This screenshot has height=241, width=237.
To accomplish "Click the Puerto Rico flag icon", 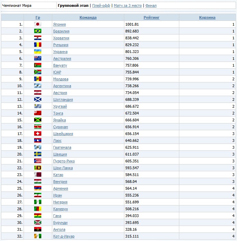I will pyautogui.click(x=38, y=161).
